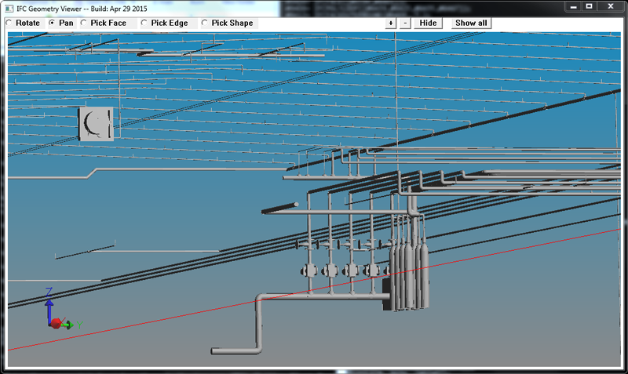Click the Hide button
The image size is (628, 374).
(428, 24)
